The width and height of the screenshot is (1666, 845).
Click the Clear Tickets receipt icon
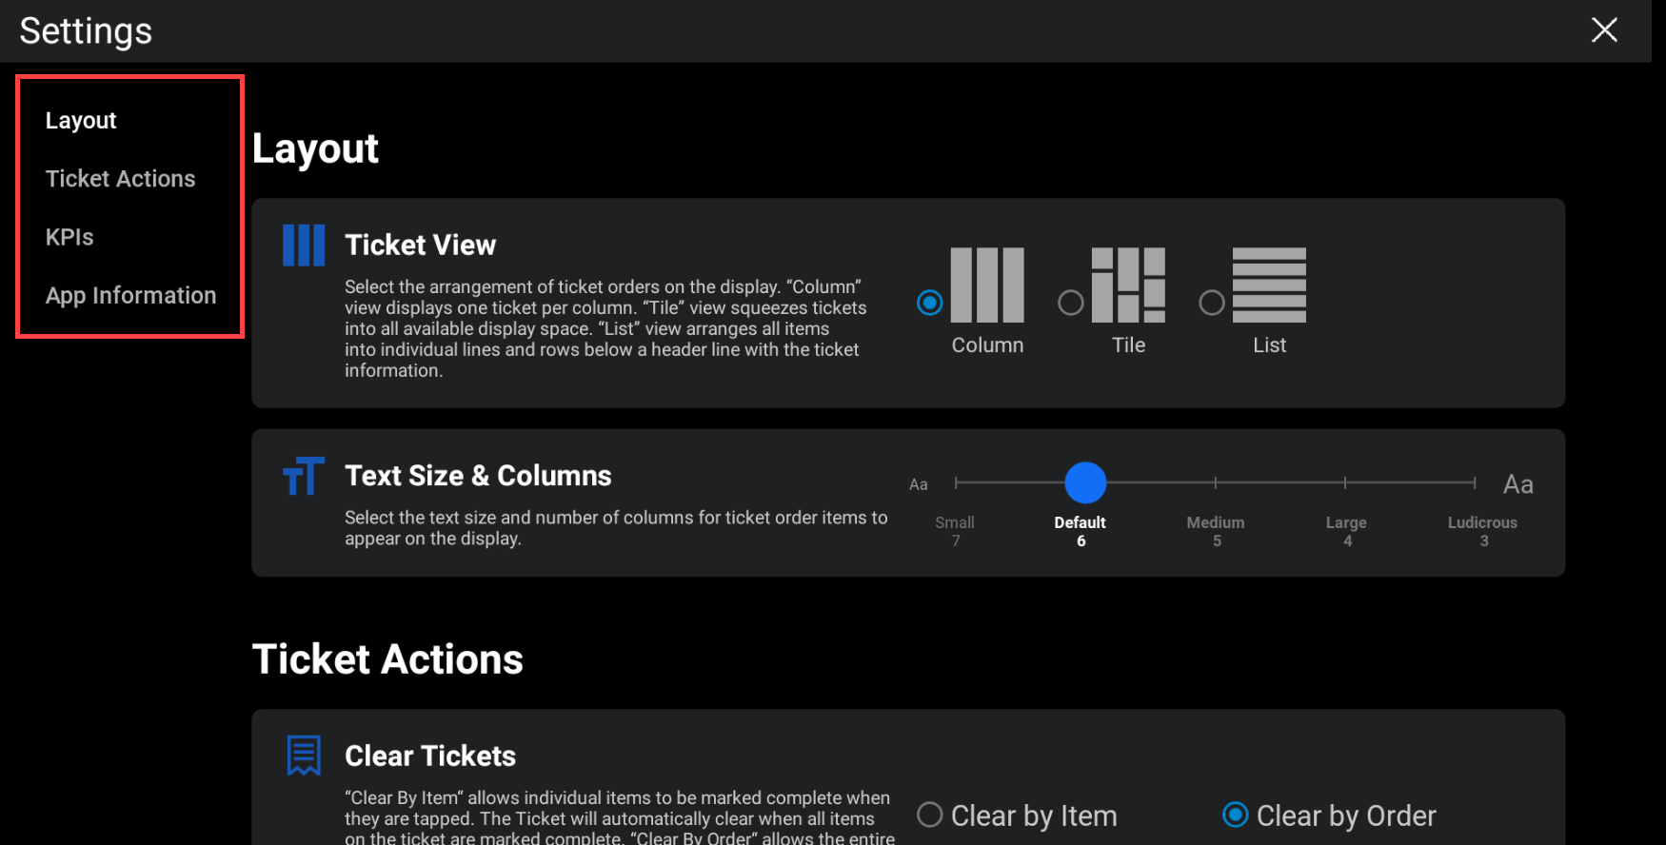click(x=304, y=756)
